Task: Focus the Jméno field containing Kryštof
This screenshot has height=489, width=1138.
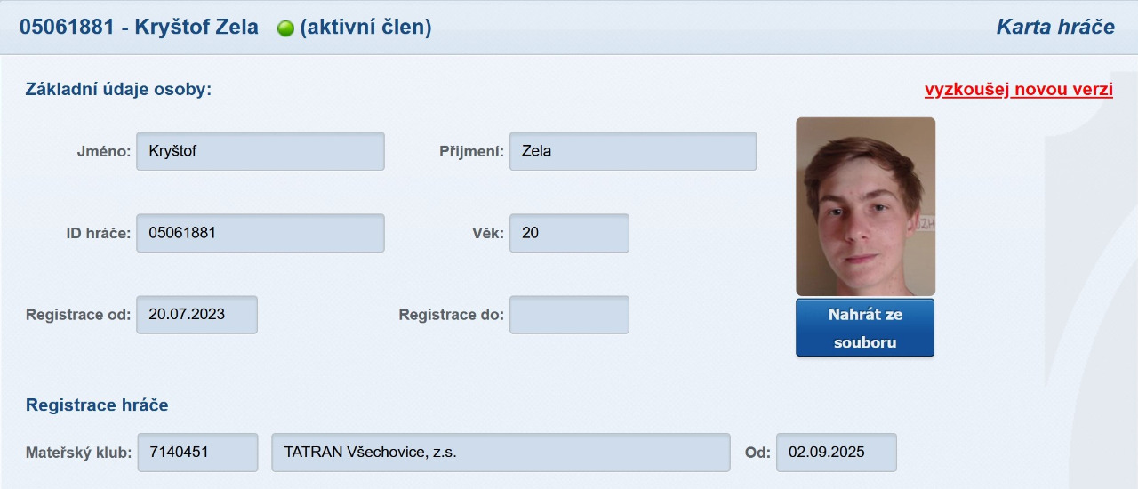Action: point(260,151)
